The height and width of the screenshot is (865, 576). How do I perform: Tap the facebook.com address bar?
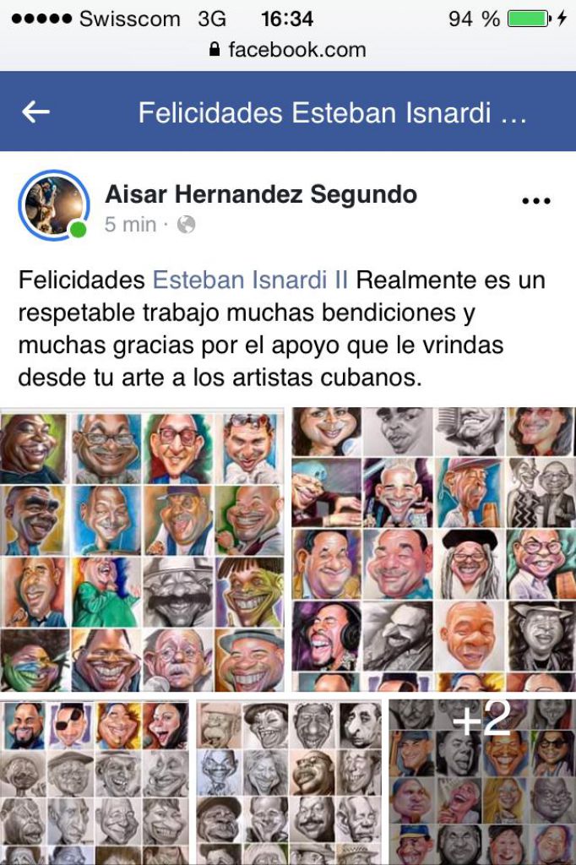point(288,50)
